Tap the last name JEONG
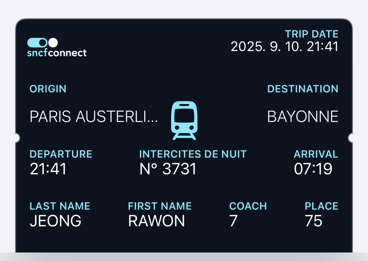 pyautogui.click(x=55, y=221)
